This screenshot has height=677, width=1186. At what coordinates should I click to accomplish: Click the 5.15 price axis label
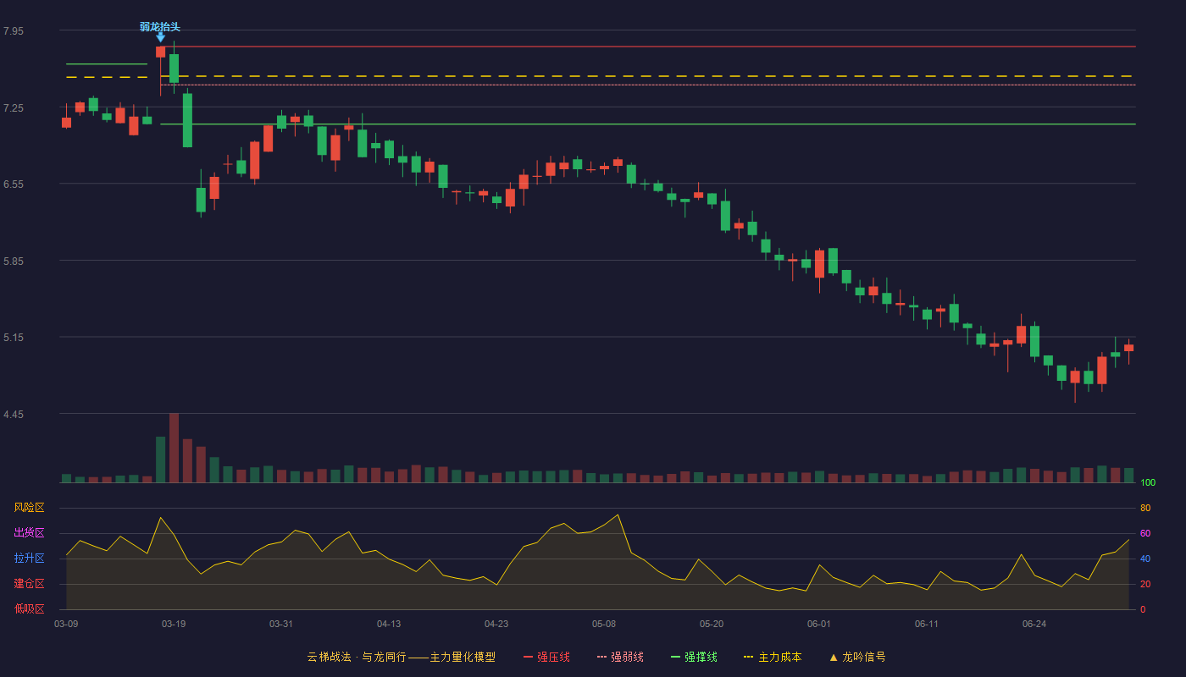click(x=14, y=338)
